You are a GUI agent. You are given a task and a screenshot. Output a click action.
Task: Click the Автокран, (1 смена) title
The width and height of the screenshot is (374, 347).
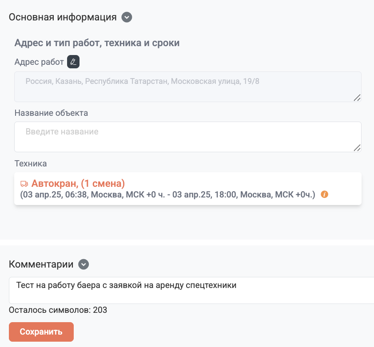pos(78,184)
